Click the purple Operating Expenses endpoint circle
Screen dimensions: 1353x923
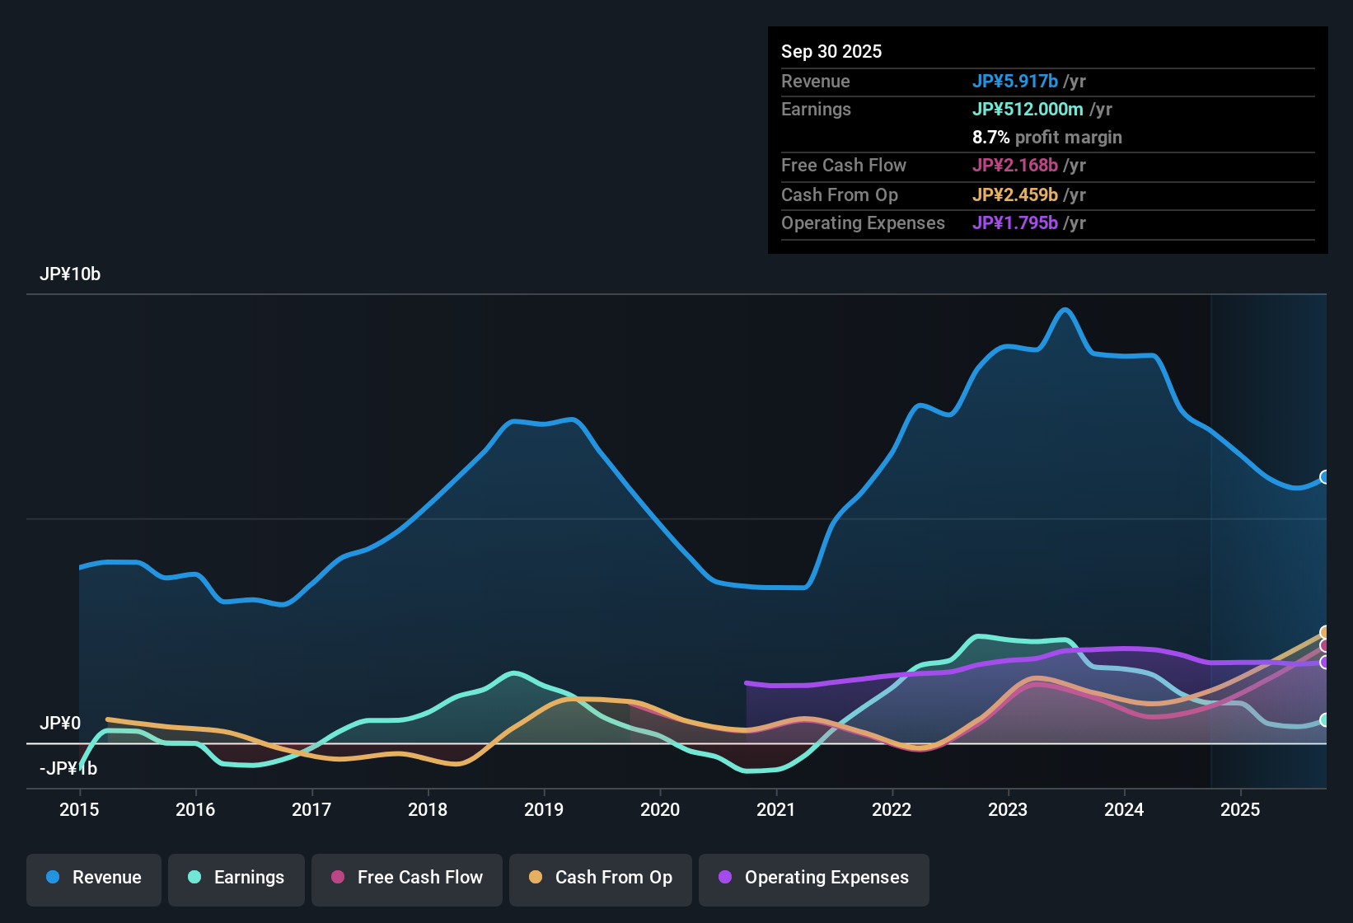(1324, 663)
